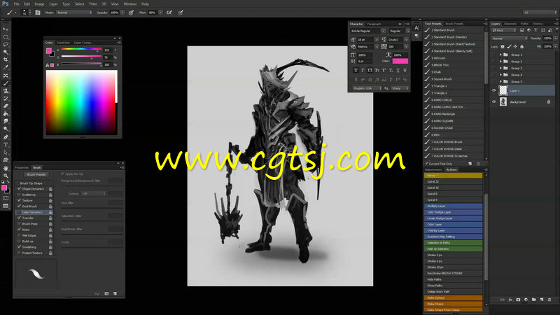The image size is (560, 315).
Task: Select the Zoom tool in the toolbox
Action: point(6,176)
